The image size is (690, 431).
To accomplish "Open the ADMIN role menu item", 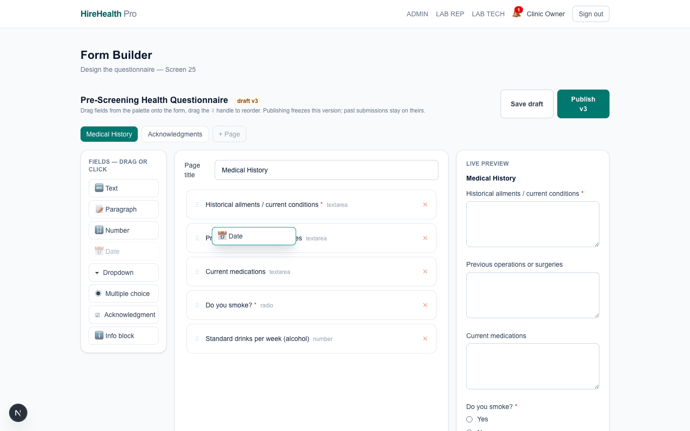I will (x=417, y=14).
